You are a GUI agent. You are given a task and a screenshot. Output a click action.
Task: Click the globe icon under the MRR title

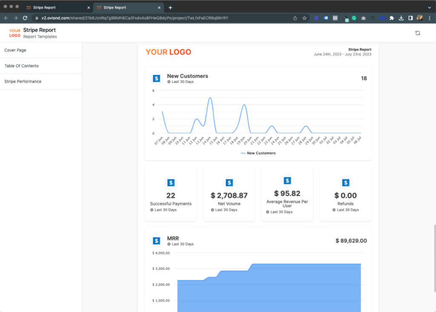[169, 244]
